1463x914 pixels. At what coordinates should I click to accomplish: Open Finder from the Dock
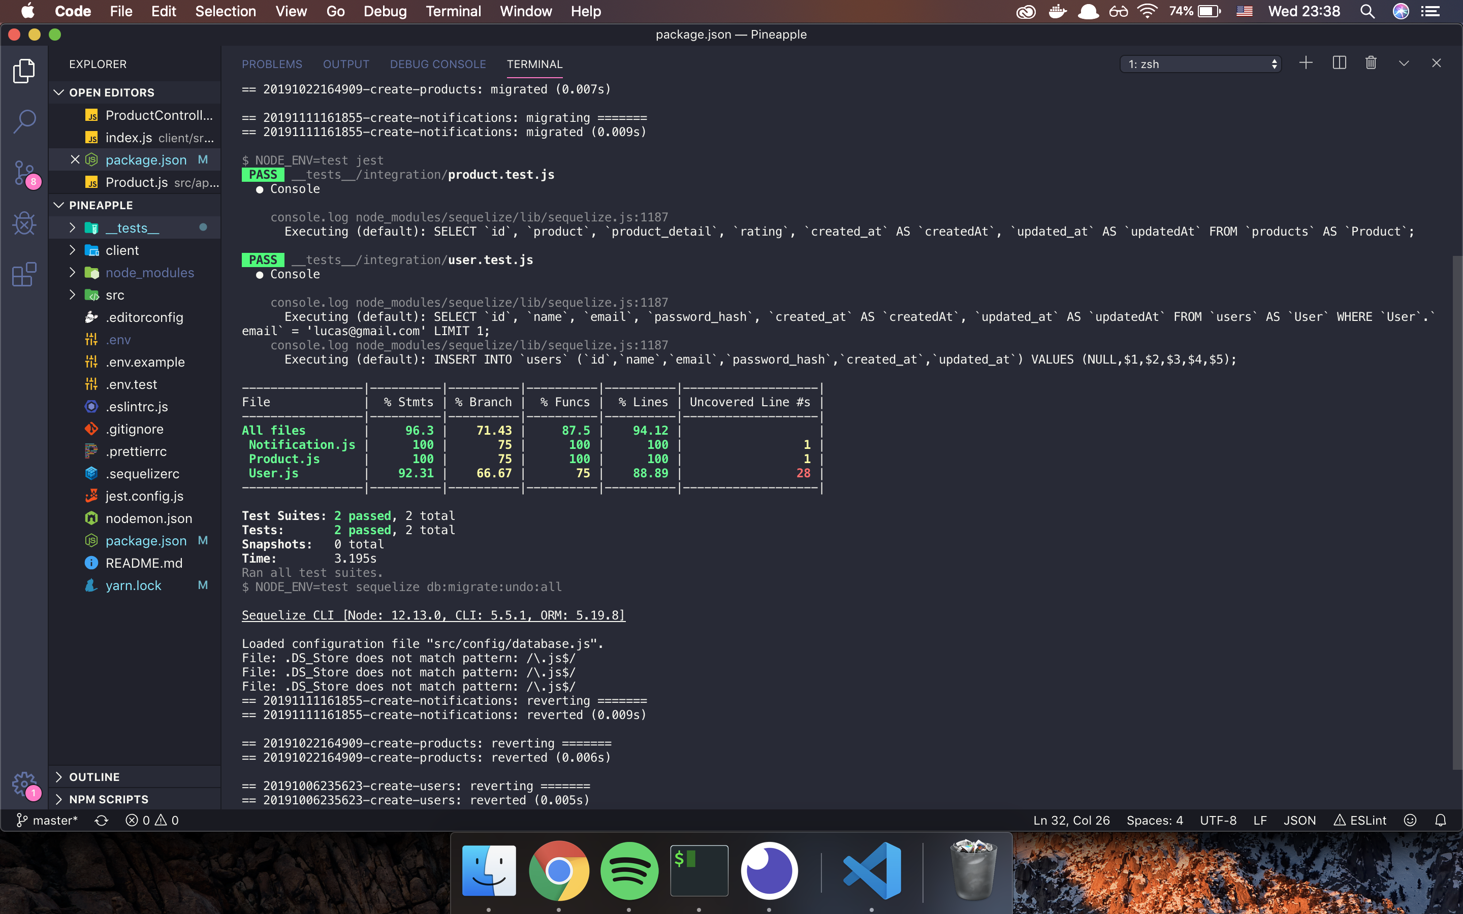[x=489, y=871]
